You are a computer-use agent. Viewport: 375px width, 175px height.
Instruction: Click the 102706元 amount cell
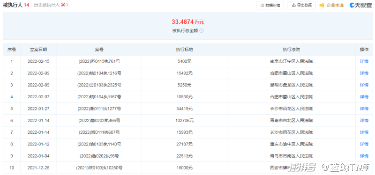click(x=184, y=121)
